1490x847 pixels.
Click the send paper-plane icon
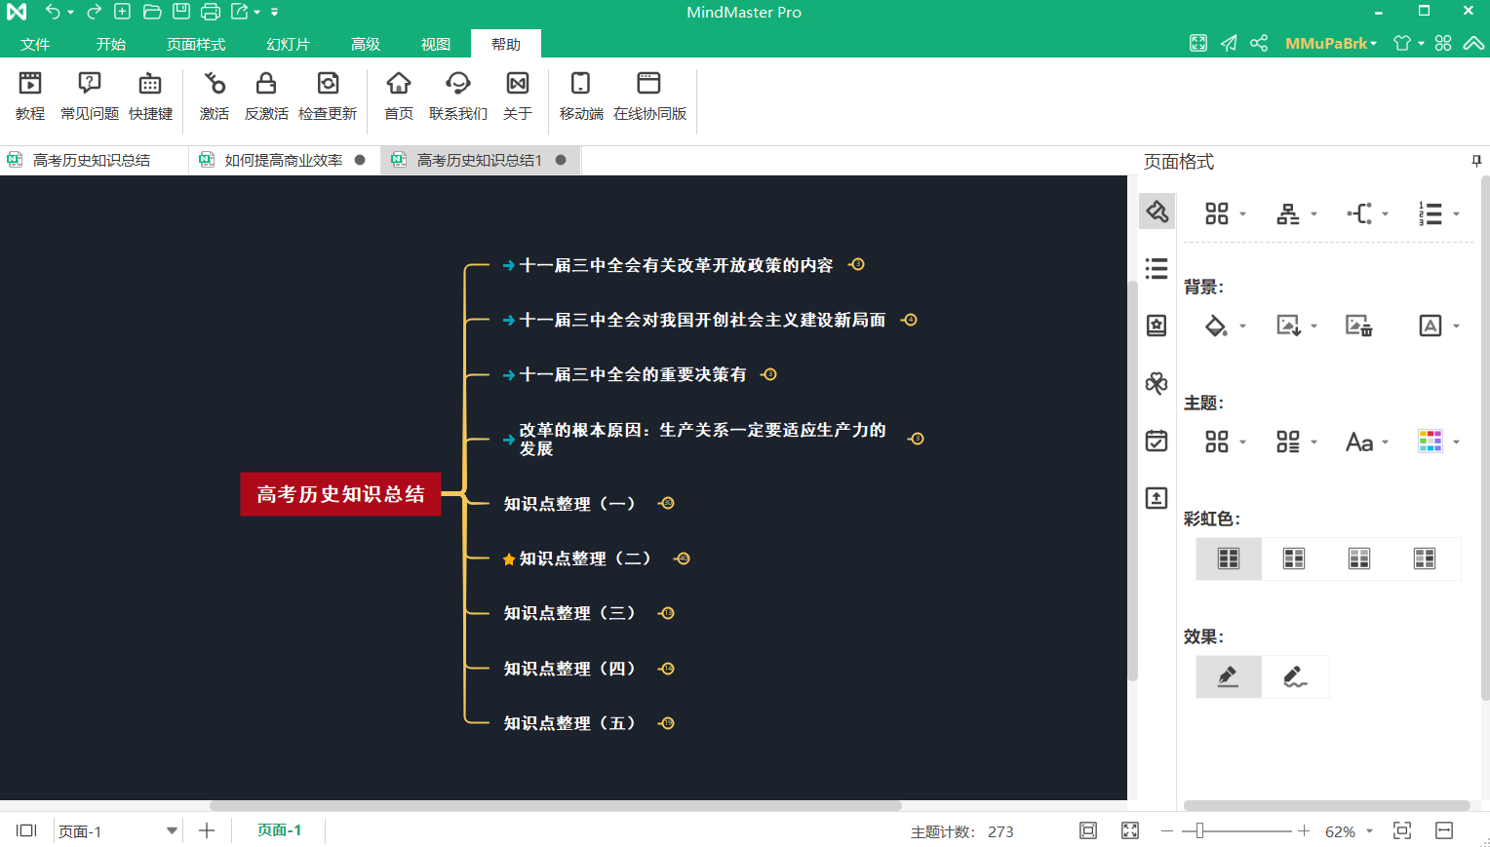pyautogui.click(x=1229, y=43)
